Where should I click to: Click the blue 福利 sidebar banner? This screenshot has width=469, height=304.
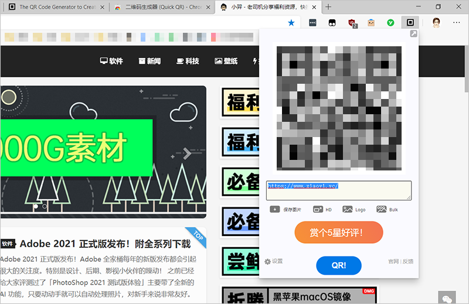(240, 142)
